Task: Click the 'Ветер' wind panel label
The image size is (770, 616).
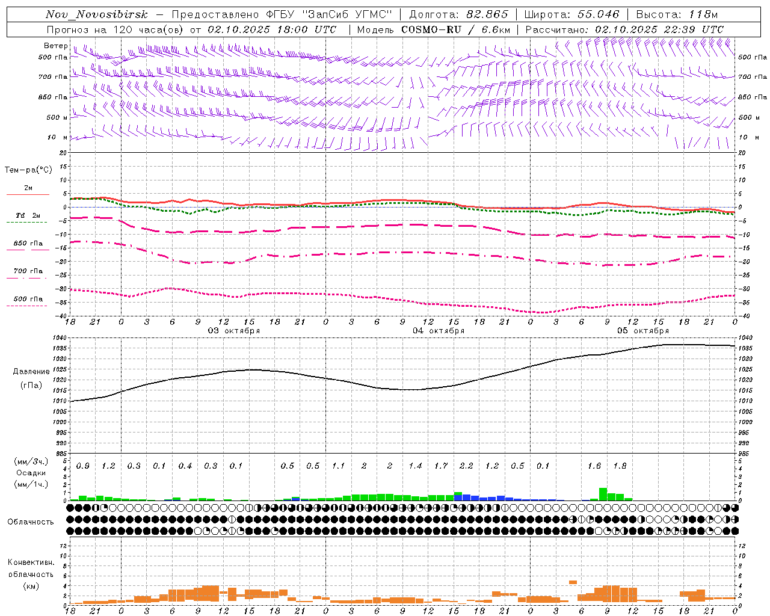Action: [55, 46]
